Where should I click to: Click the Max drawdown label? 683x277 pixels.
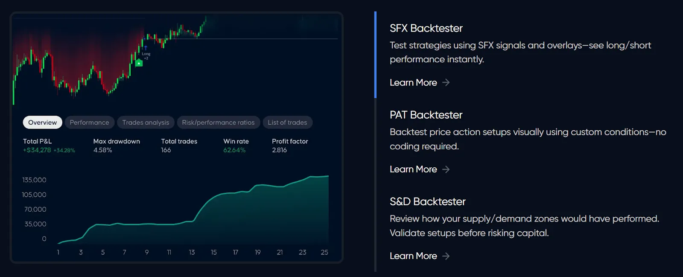(x=117, y=141)
